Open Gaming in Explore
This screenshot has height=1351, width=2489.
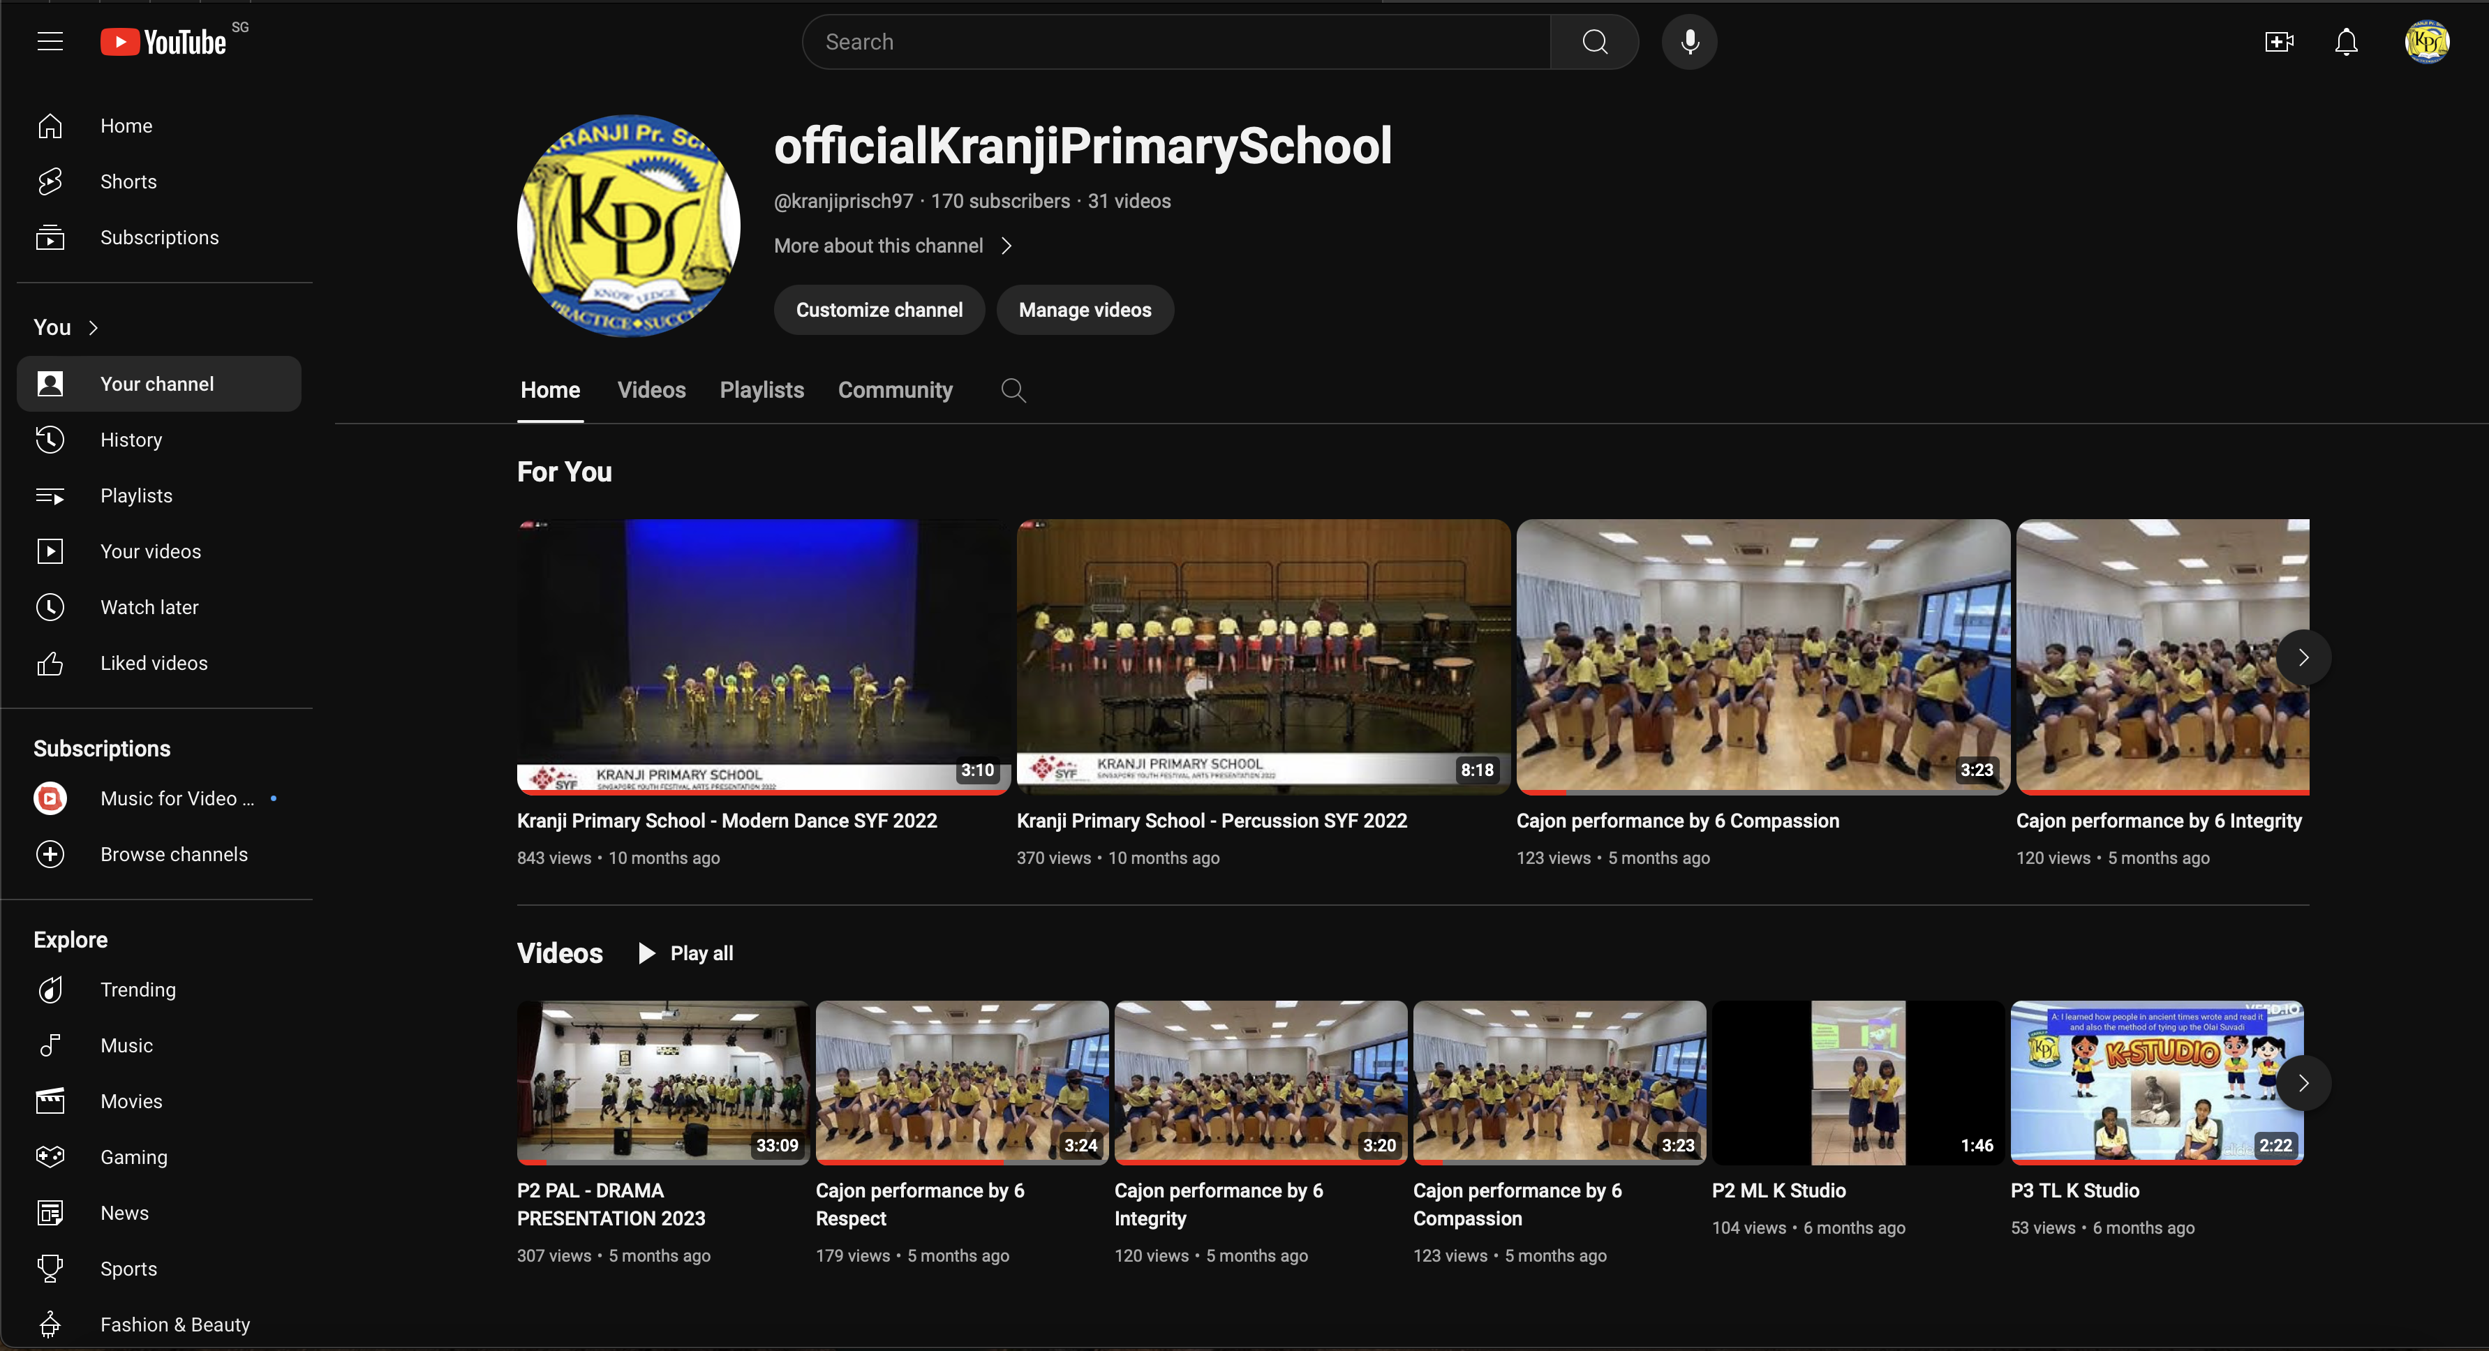(x=159, y=1158)
